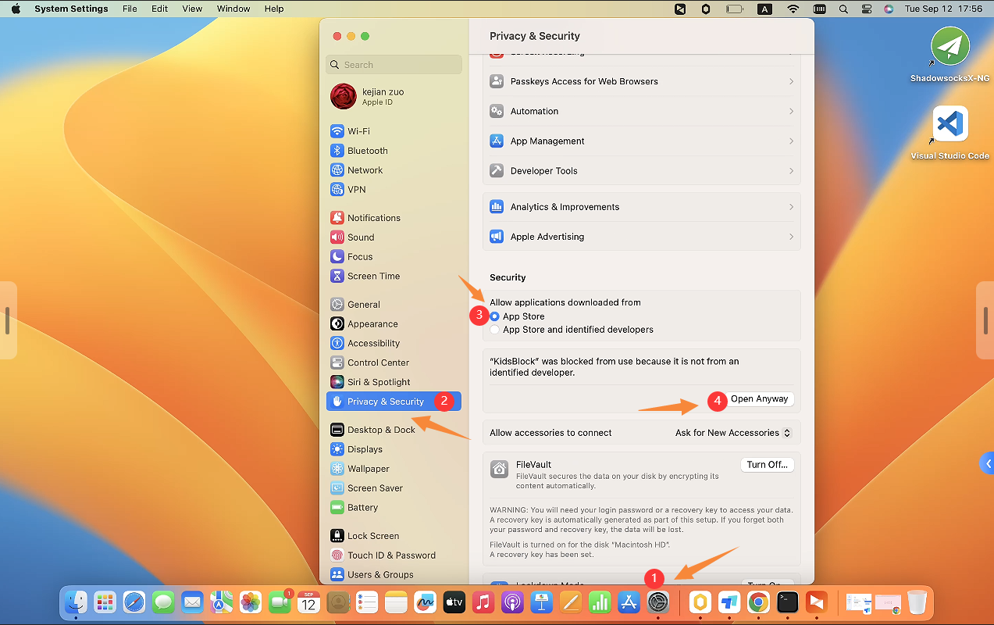This screenshot has height=625, width=994.
Task: Click battery status in menu bar
Action: [x=734, y=9]
